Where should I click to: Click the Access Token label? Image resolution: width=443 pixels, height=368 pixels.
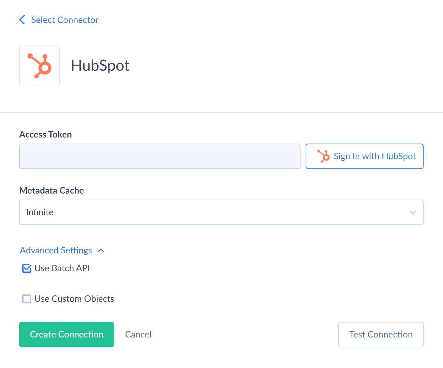coord(45,135)
